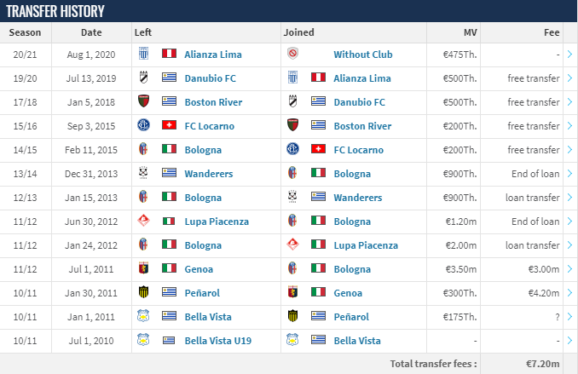This screenshot has width=578, height=374.
Task: Click the FC Locarno crest in the 15/16 row
Action: (x=143, y=125)
